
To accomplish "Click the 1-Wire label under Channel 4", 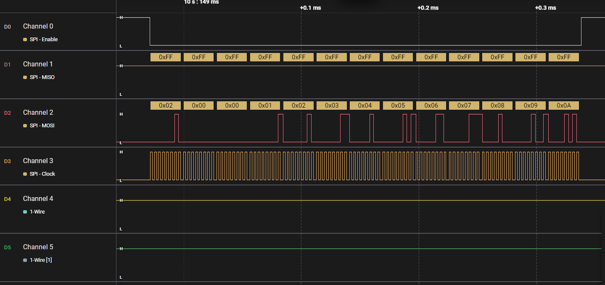I will tap(37, 211).
